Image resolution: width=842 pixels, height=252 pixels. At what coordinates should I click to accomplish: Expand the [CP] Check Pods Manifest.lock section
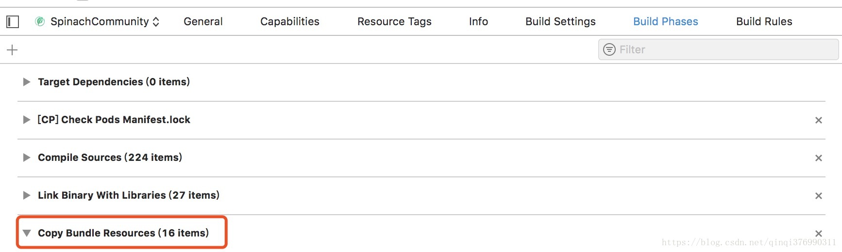coord(27,120)
